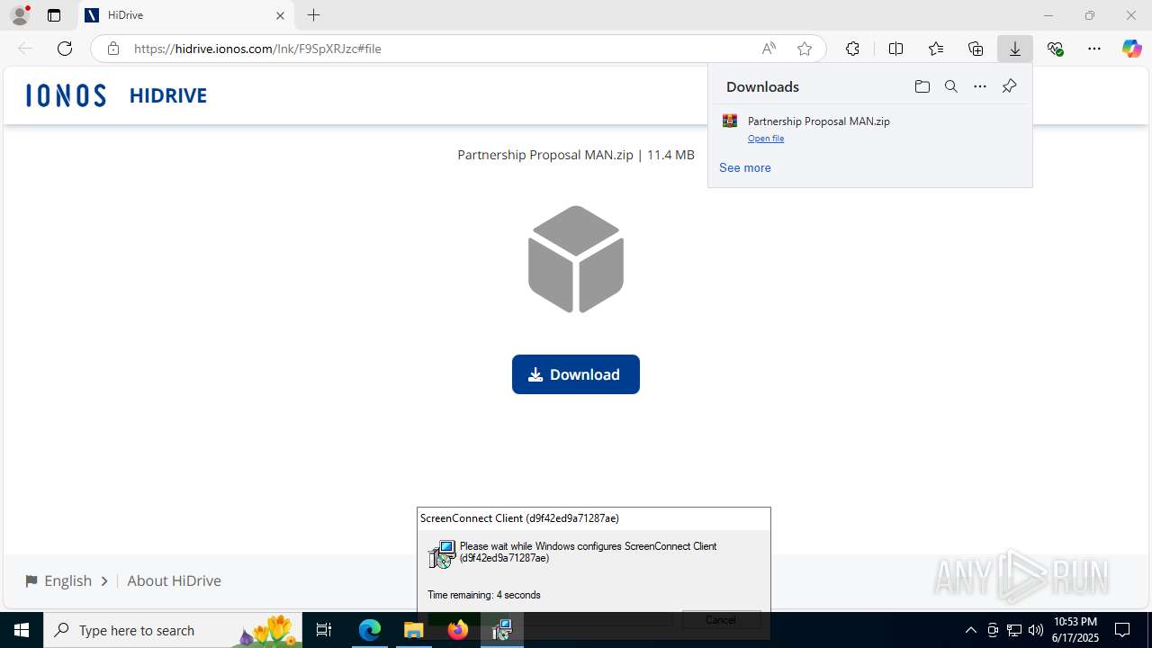Image resolution: width=1152 pixels, height=648 pixels.
Task: Select the HiDrive browser tab
Action: tap(184, 15)
